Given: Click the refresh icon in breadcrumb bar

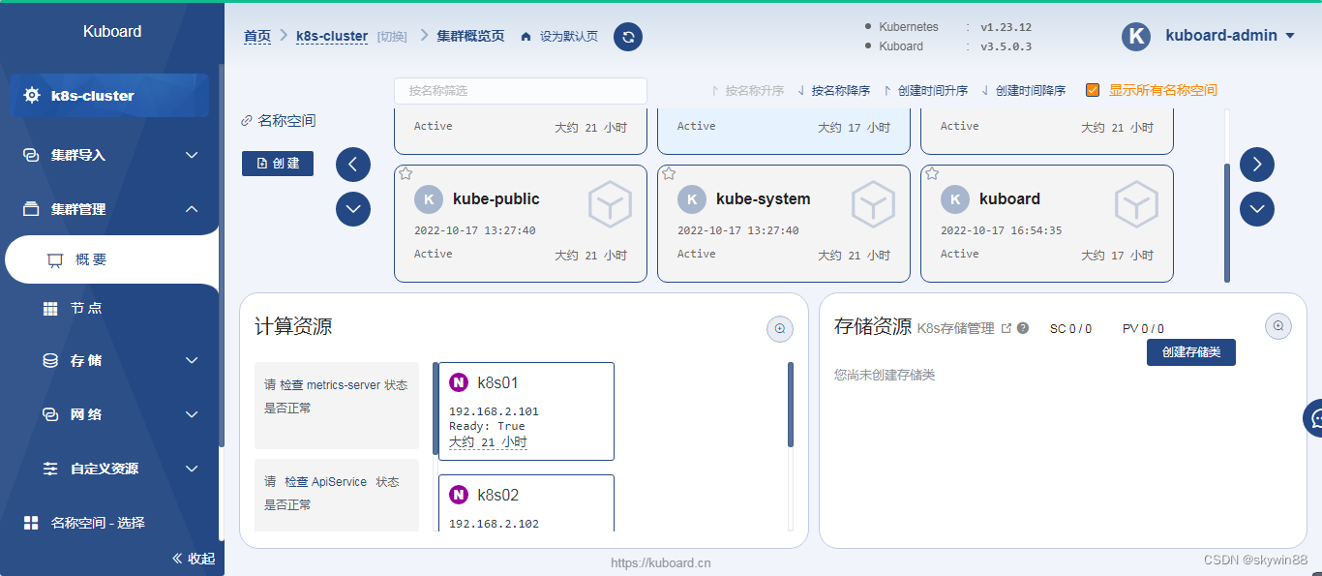Looking at the screenshot, I should 628,37.
